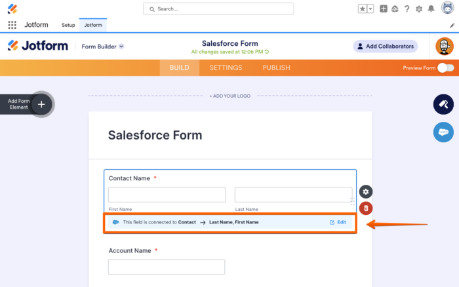This screenshot has width=459, height=287.
Task: Delete the Contact Name field
Action: (366, 208)
